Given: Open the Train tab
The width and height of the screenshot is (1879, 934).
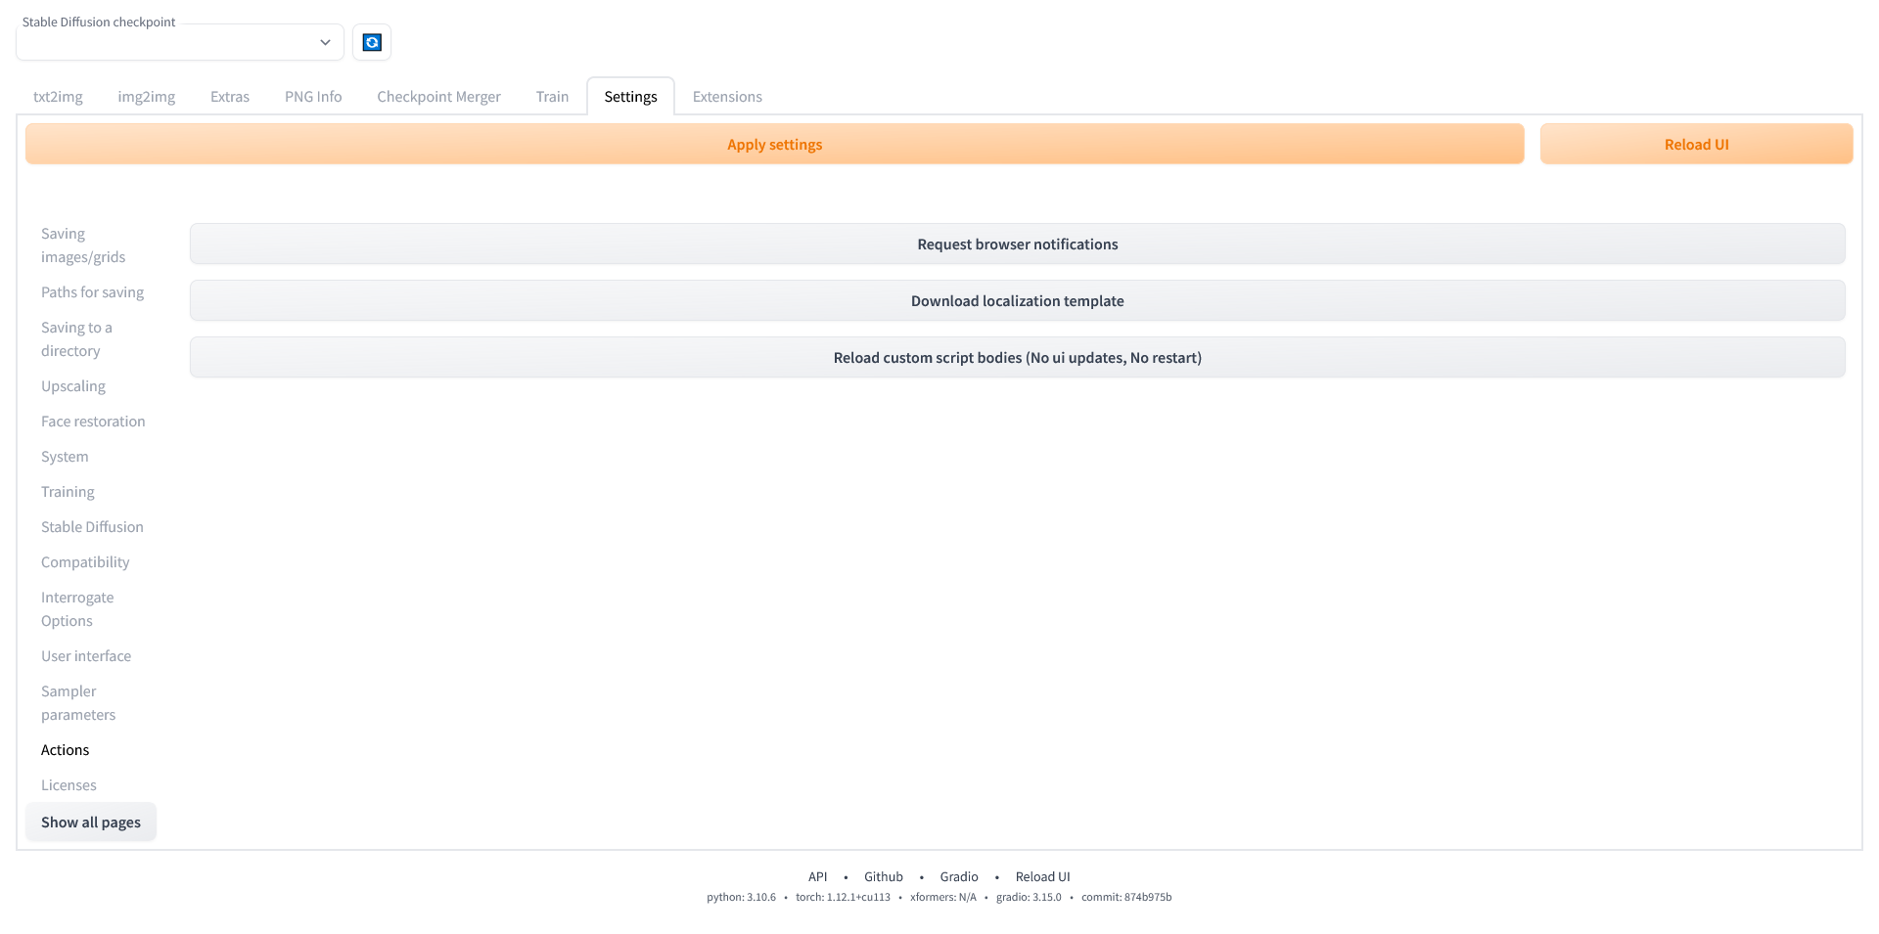Looking at the screenshot, I should (552, 96).
